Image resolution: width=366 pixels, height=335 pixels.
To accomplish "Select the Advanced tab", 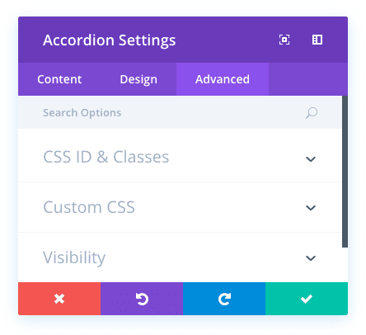I will tap(223, 79).
